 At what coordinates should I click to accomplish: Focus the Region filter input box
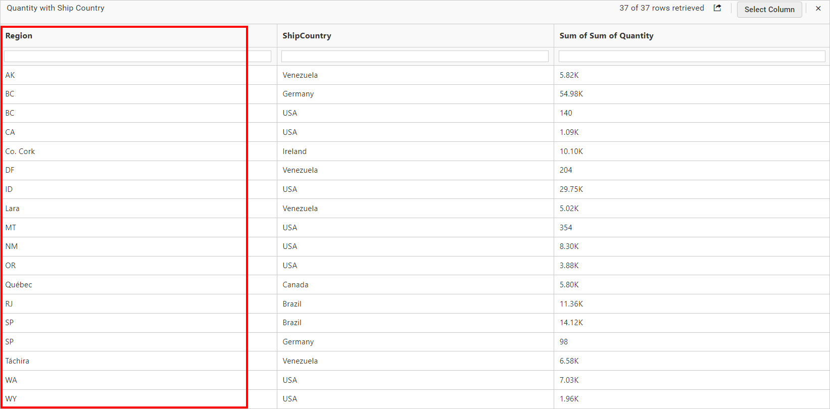pyautogui.click(x=137, y=56)
